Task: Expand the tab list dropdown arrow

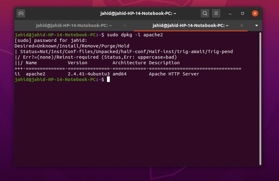Action: coord(256,25)
